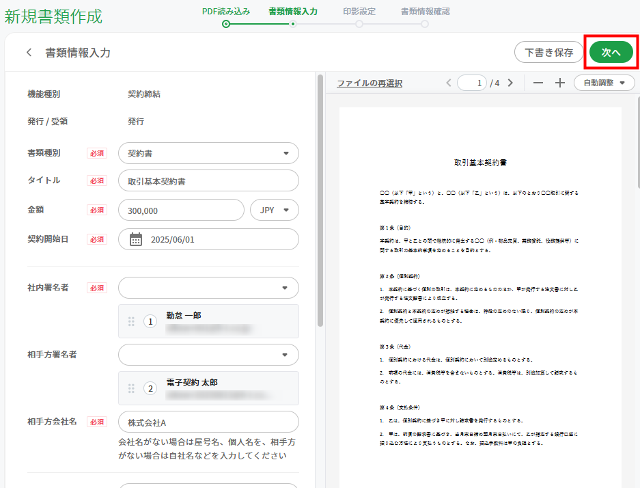Go to next PDF page arrow
This screenshot has width=640, height=488.
point(510,83)
